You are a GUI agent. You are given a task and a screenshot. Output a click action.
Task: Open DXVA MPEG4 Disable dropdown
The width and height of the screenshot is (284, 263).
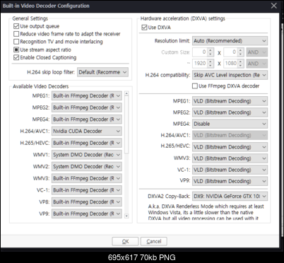[x=230, y=124]
